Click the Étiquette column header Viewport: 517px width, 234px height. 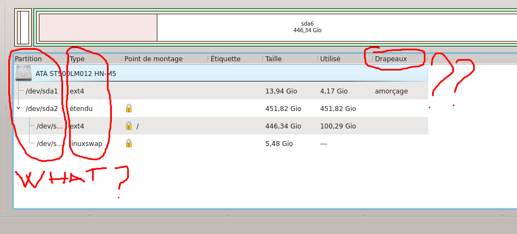[x=225, y=59]
